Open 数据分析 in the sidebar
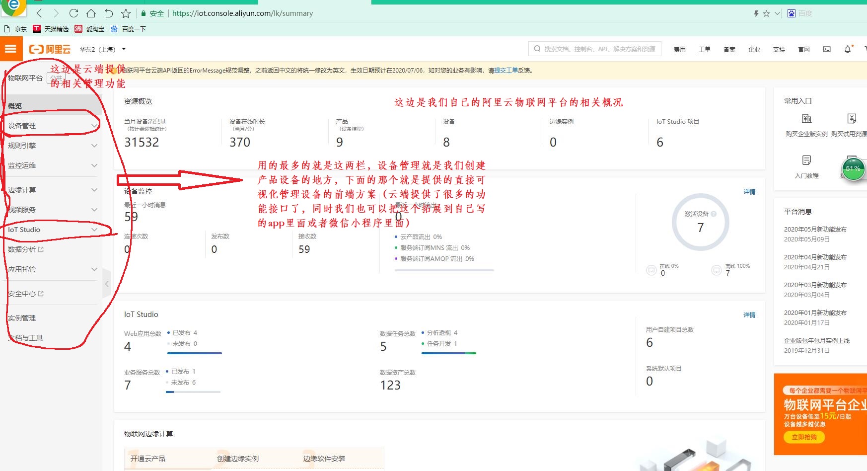The height and width of the screenshot is (471, 867). (26, 249)
